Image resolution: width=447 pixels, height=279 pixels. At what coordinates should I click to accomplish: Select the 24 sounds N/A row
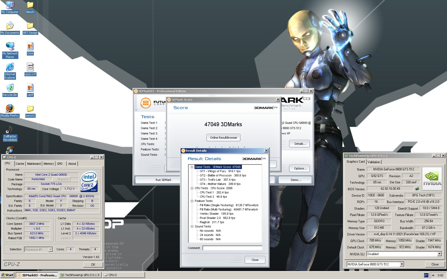pos(210,235)
